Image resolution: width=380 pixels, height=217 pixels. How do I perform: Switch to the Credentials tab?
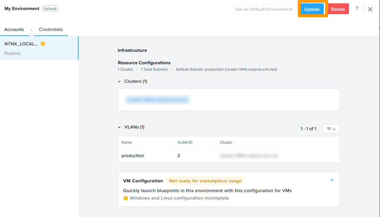(x=51, y=29)
